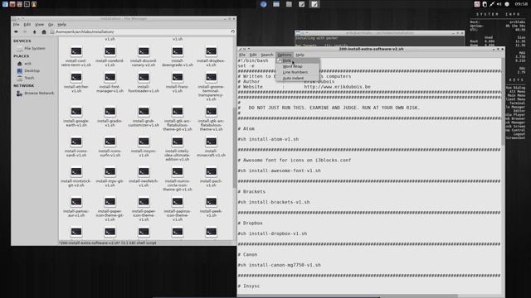531x298 pixels.
Task: Go back in File Manager
Action: click(x=16, y=31)
